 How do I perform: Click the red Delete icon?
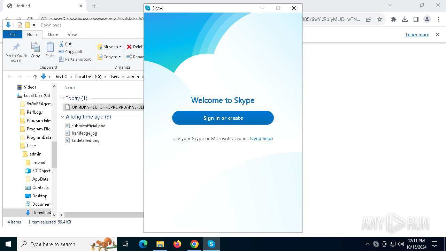point(129,47)
